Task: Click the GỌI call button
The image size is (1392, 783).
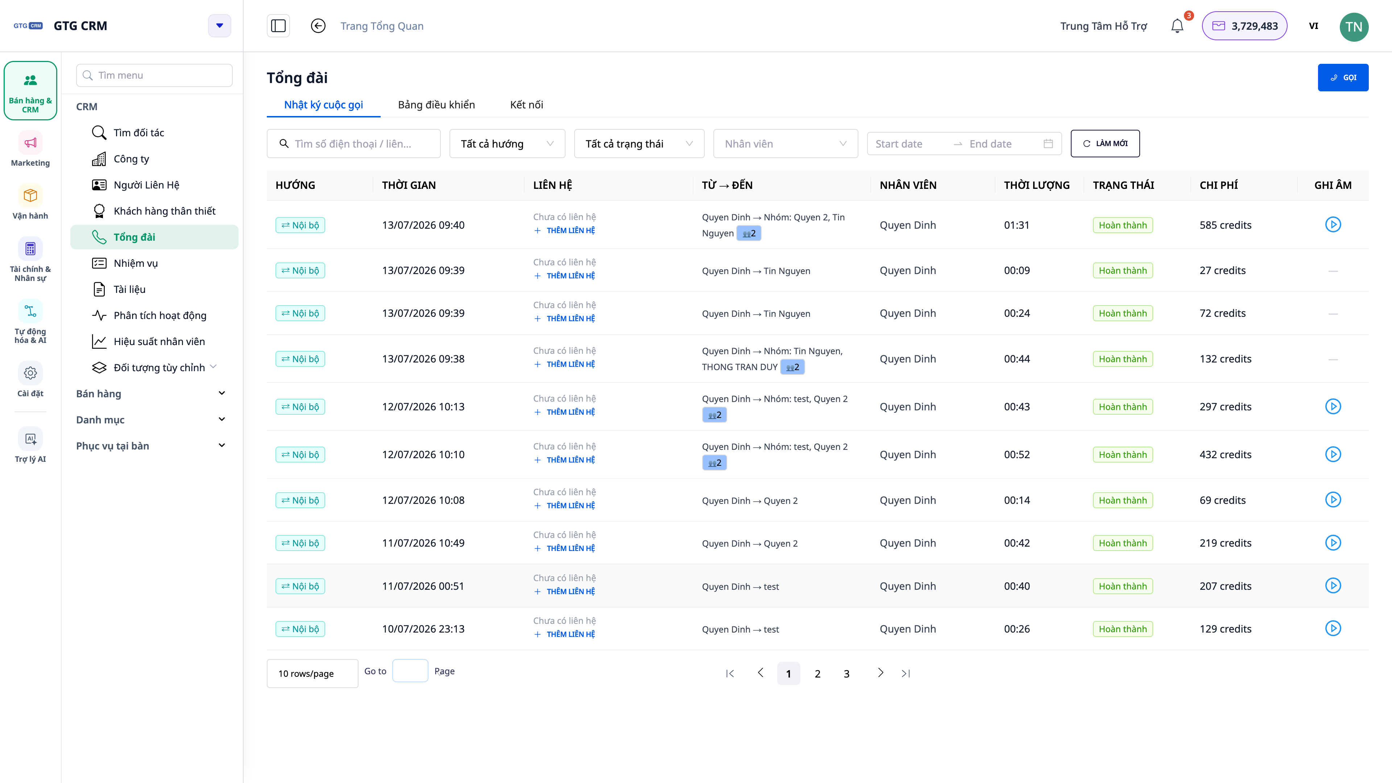Action: point(1343,77)
